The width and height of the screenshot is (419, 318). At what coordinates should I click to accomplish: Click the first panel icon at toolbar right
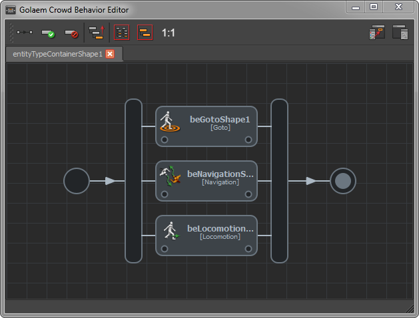click(378, 33)
